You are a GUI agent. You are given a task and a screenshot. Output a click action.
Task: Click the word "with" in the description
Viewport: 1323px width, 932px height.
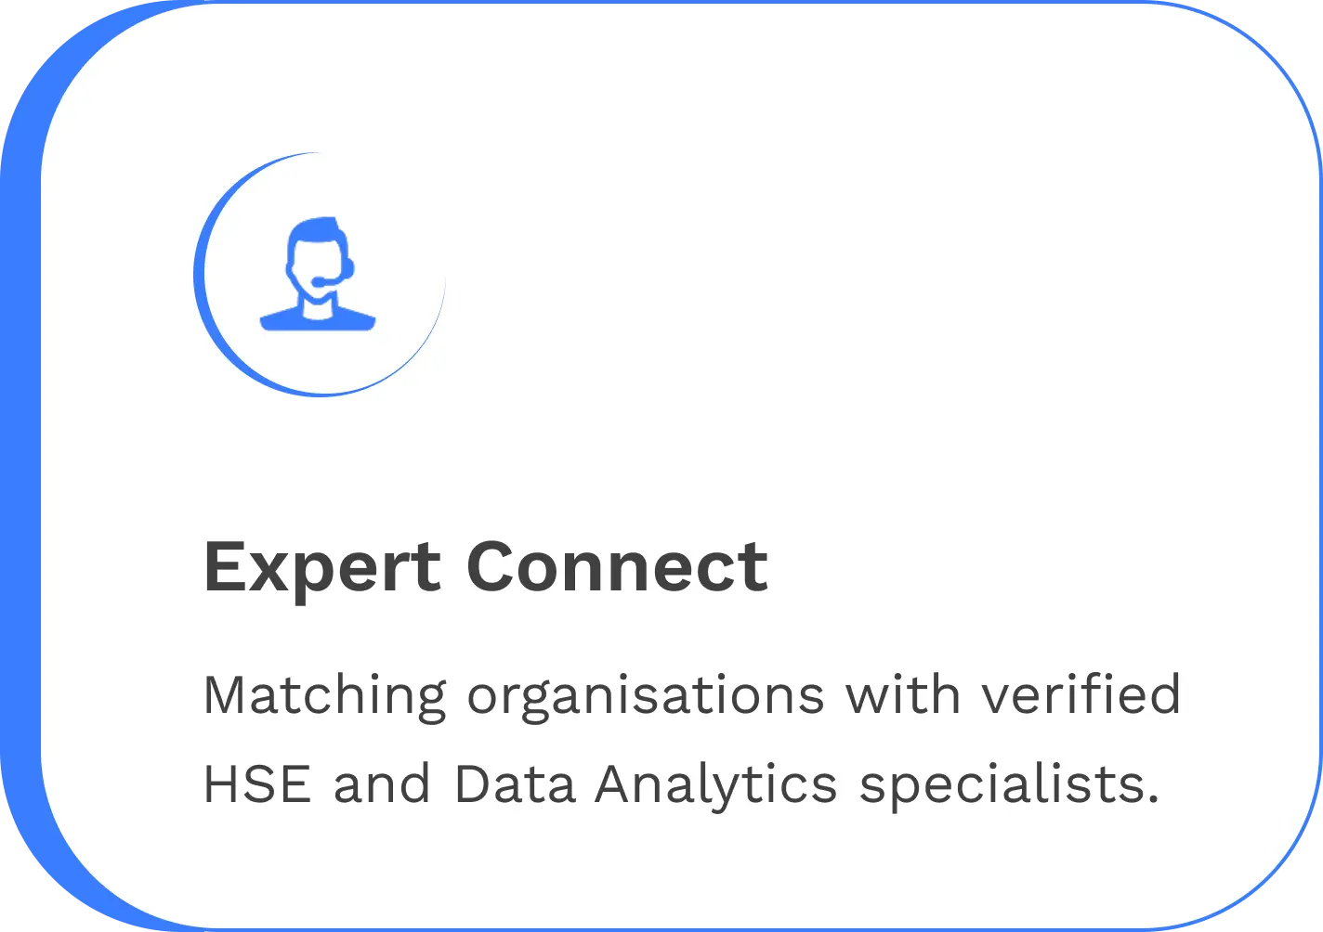[901, 694]
